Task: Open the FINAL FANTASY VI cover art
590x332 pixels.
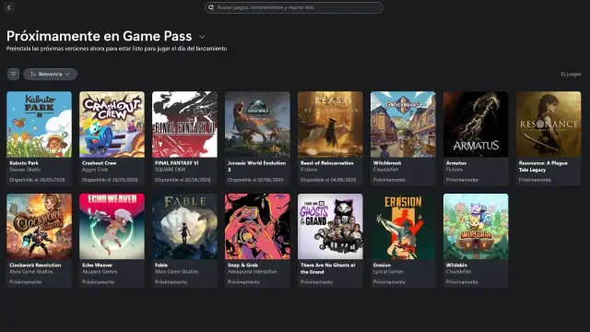Action: coord(184,125)
